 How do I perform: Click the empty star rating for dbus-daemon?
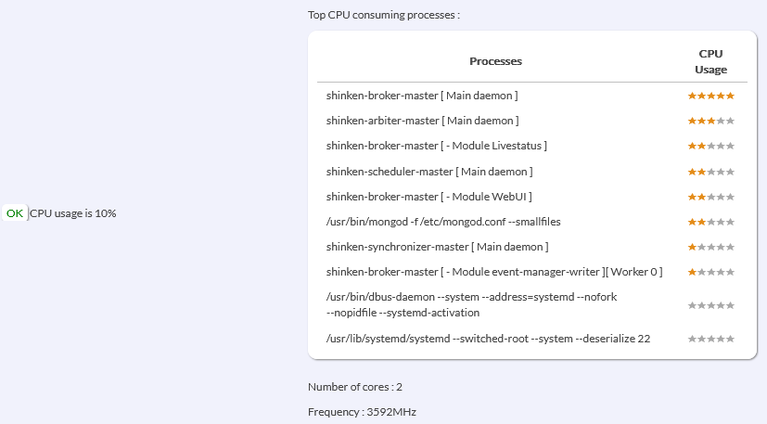point(710,305)
